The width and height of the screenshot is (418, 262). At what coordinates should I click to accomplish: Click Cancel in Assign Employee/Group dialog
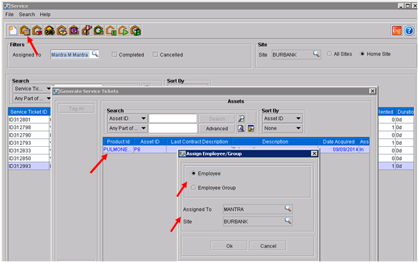(x=268, y=246)
